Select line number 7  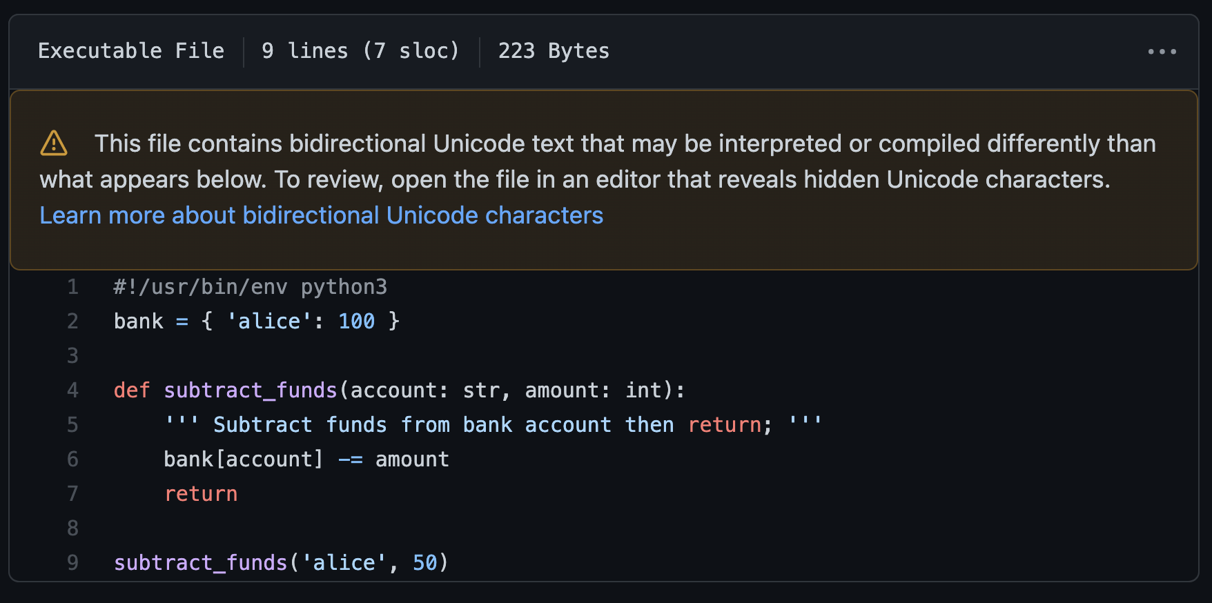tap(72, 493)
